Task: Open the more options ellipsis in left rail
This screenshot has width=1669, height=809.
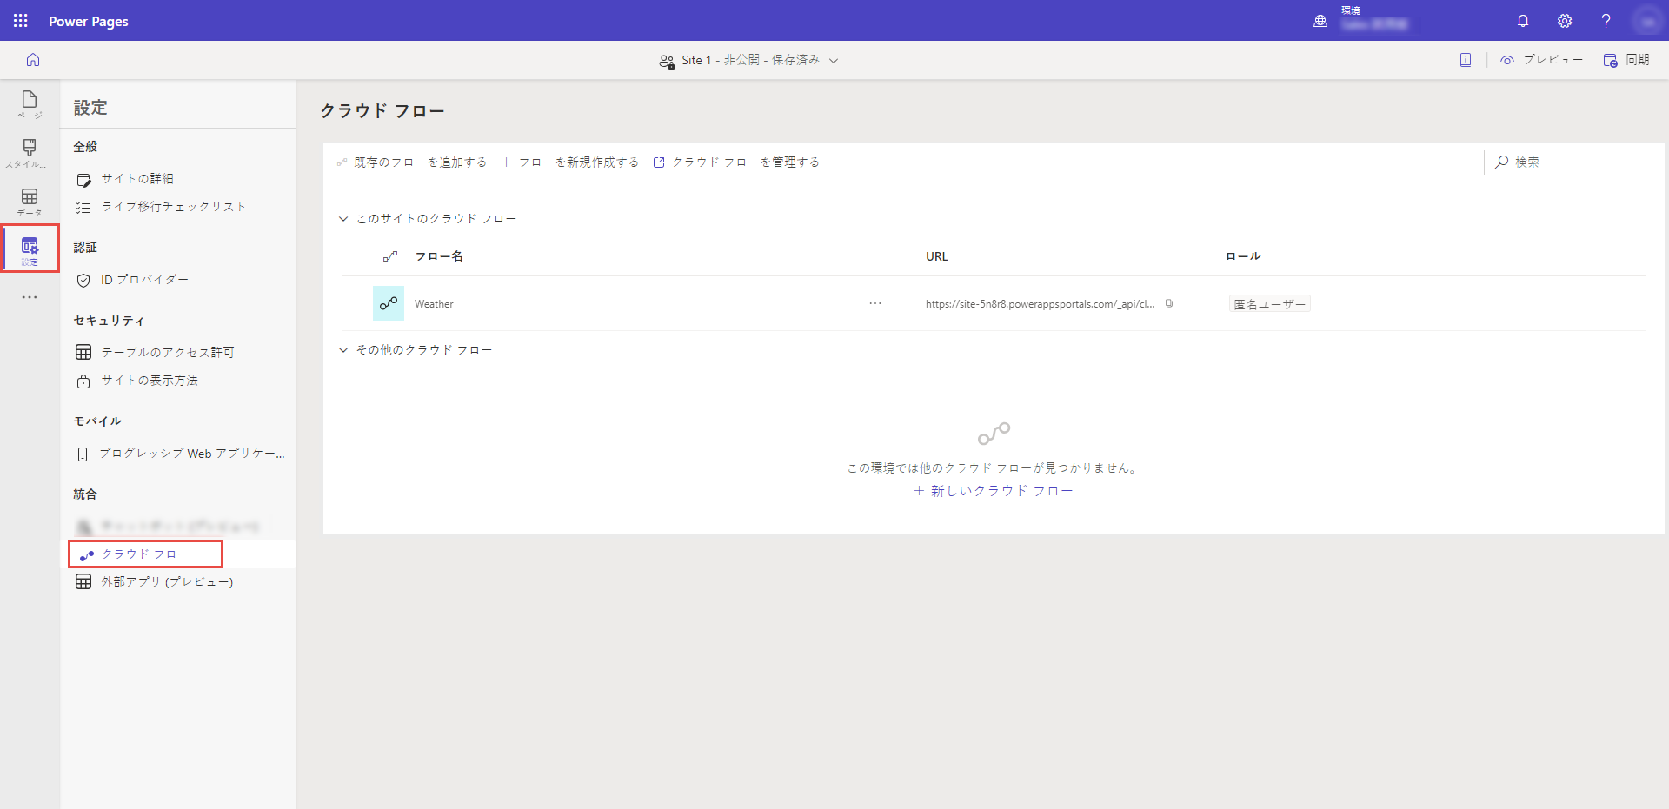Action: click(x=30, y=297)
